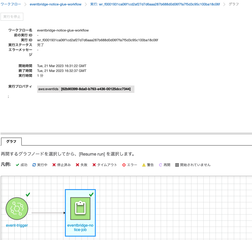
Task: Click the 終了時間 label
Action: pos(25,71)
